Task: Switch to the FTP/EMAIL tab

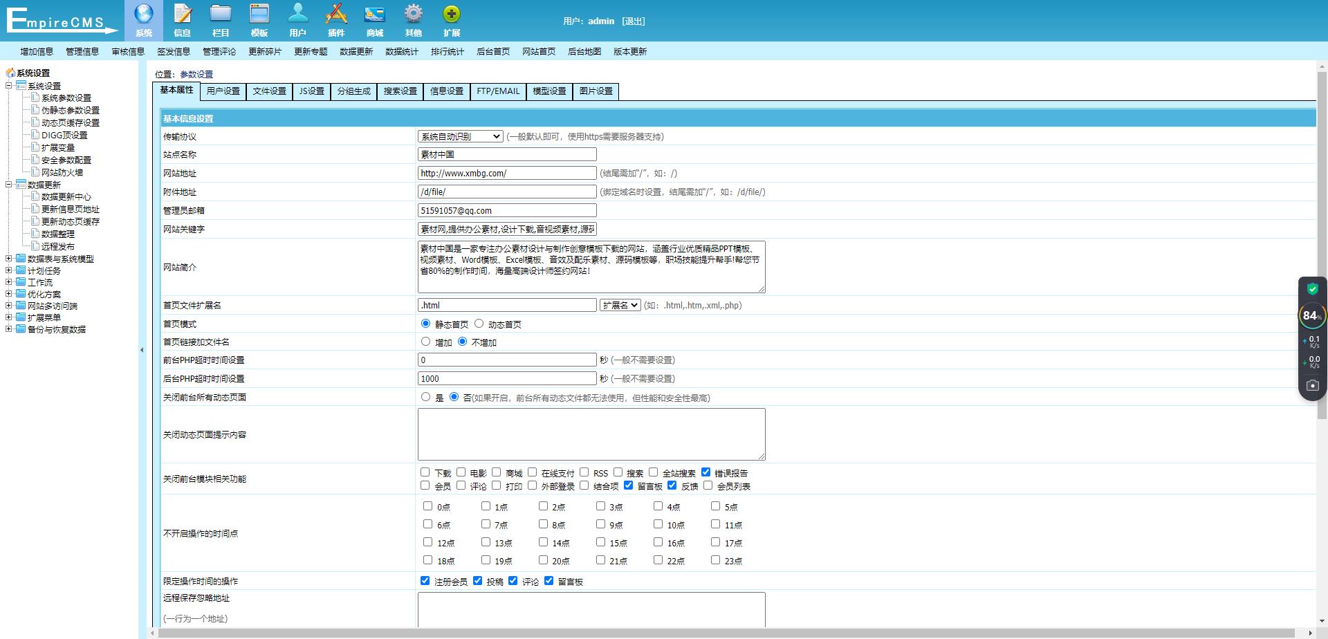Action: 498,91
